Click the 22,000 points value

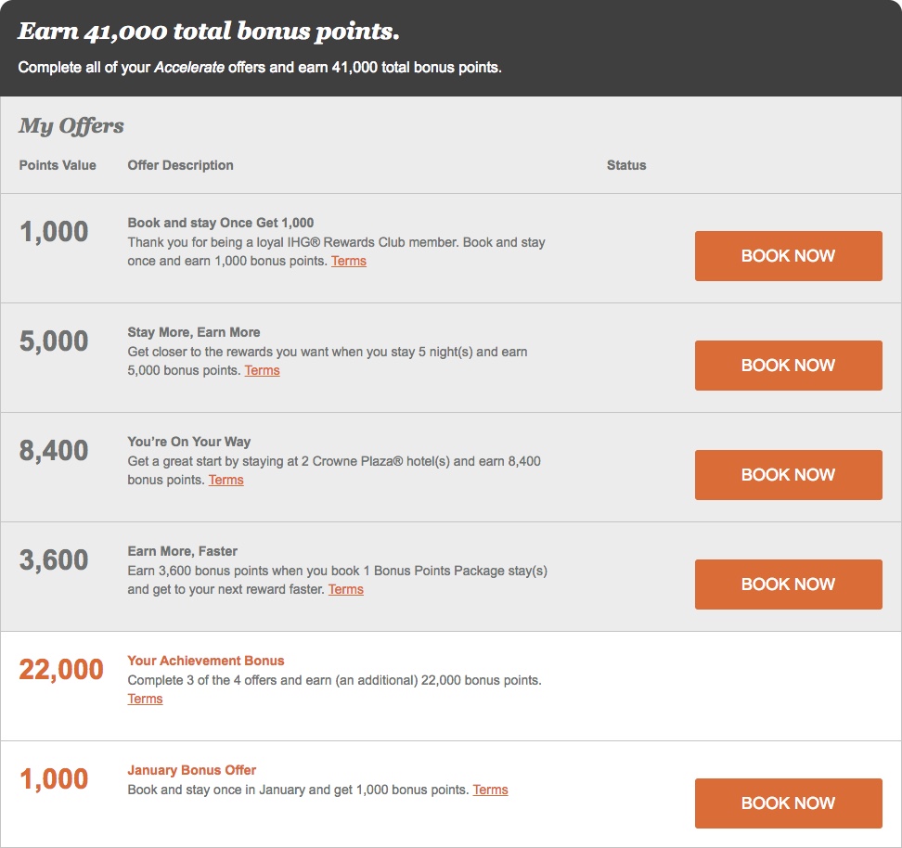(x=61, y=670)
